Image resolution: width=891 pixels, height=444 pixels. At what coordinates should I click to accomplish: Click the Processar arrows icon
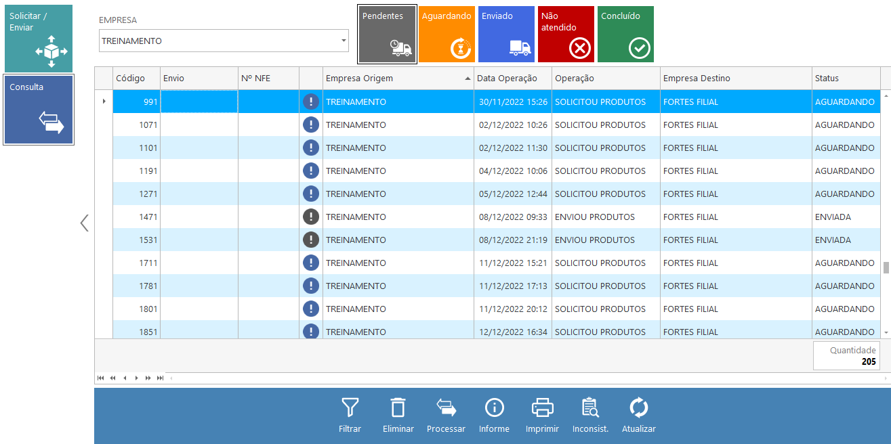[446, 408]
